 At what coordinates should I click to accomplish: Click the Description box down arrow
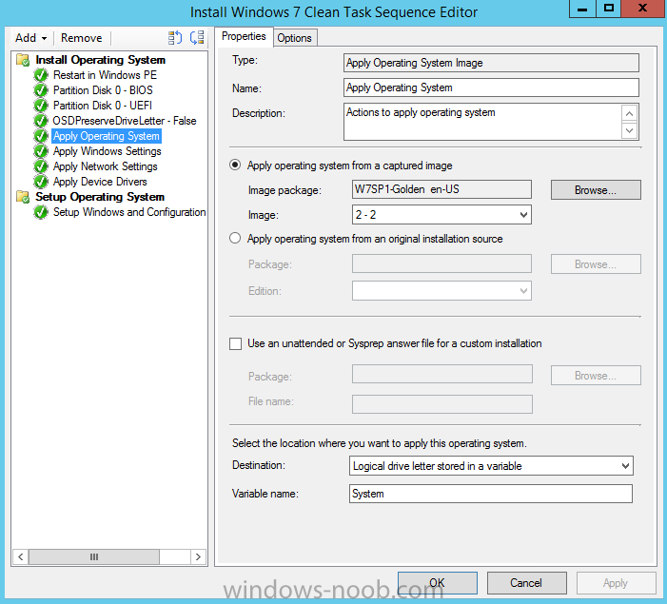(630, 130)
